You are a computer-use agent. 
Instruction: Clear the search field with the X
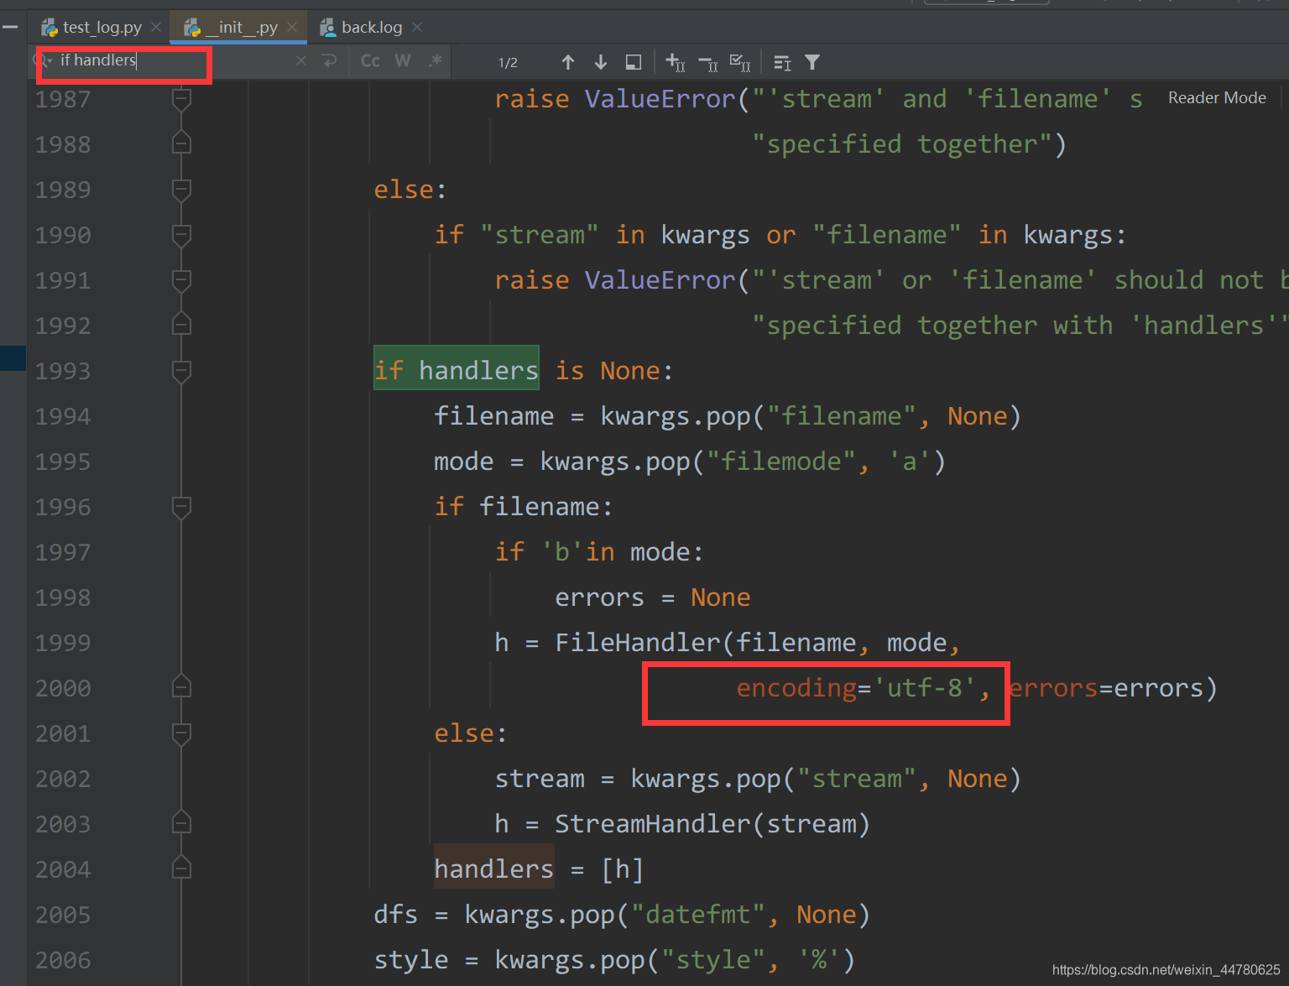click(301, 60)
